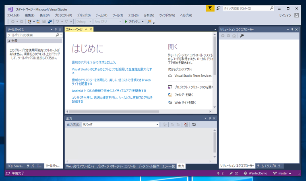Click the Find in Files toolbar icon
This screenshot has height=181, width=306.
pyautogui.click(x=149, y=22)
